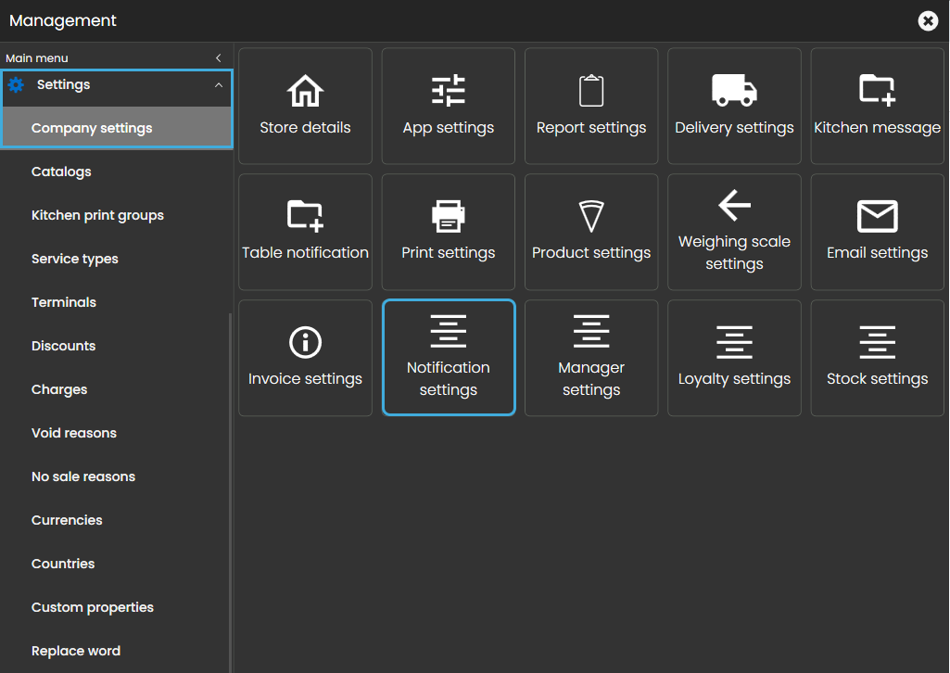The height and width of the screenshot is (673, 950).
Task: Open Weighing scale settings arrow icon
Action: [734, 206]
